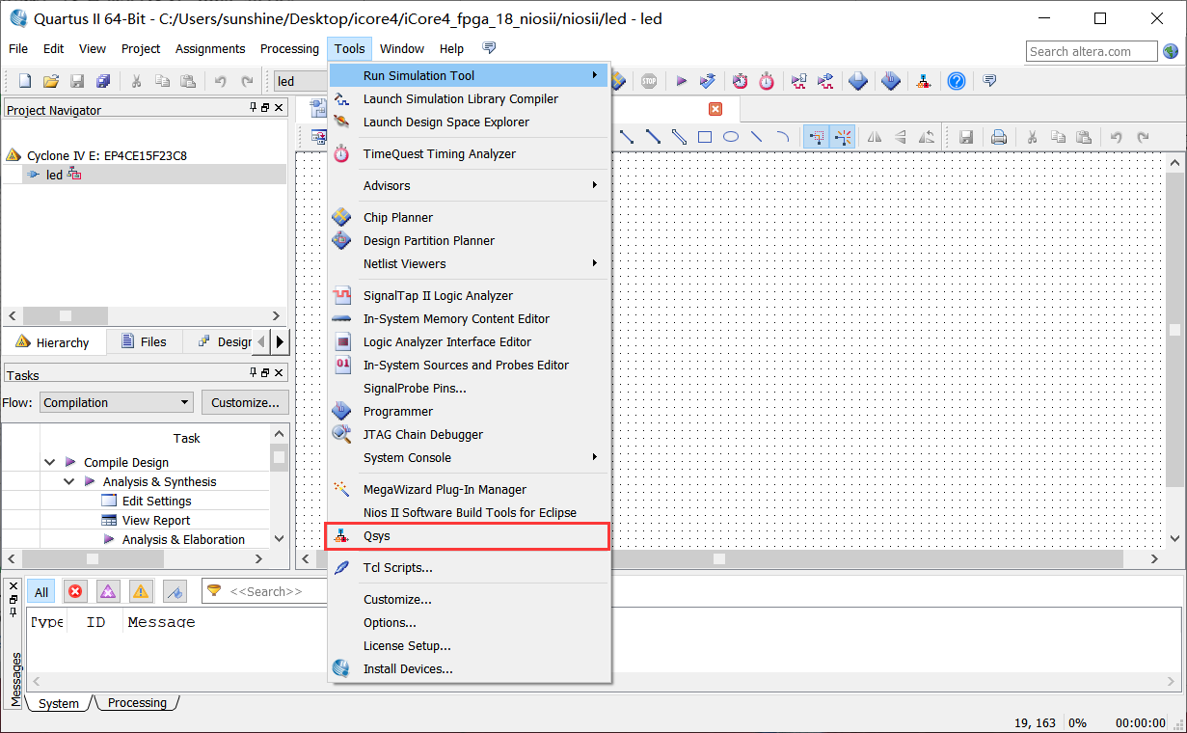
Task: Switch to the Processing messages tab
Action: tap(137, 703)
